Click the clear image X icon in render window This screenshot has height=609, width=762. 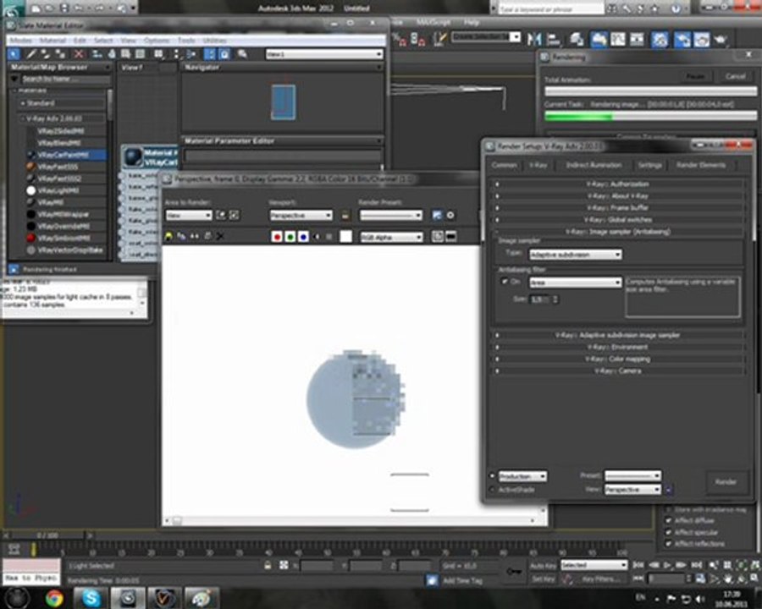(x=221, y=238)
